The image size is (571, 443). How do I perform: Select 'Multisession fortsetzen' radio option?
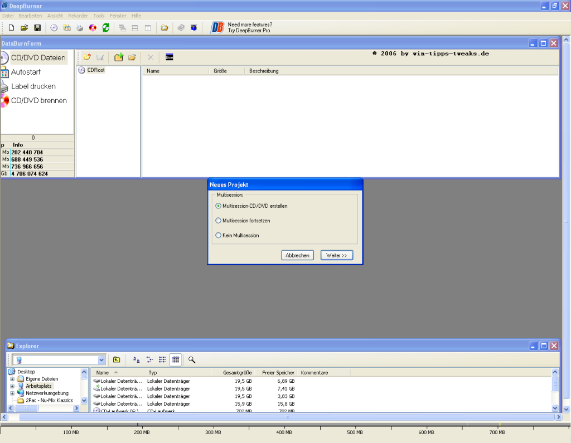(x=218, y=221)
